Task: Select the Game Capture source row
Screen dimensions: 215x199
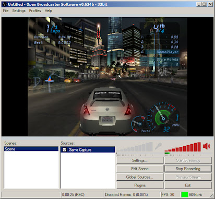Action: 88,150
